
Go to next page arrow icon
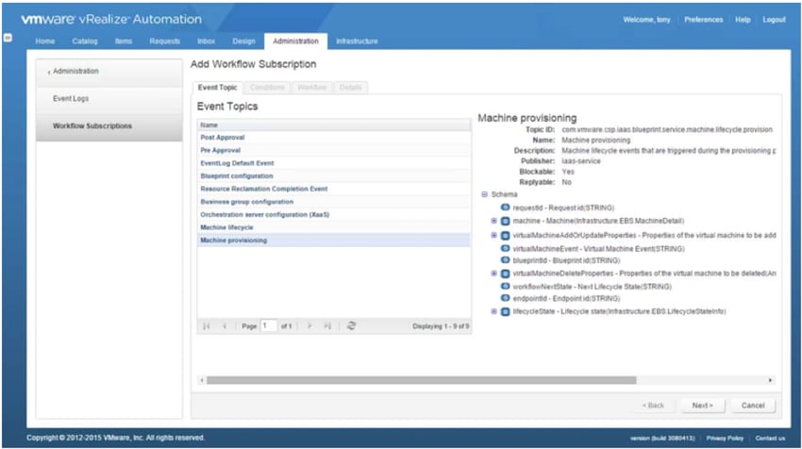pos(309,325)
